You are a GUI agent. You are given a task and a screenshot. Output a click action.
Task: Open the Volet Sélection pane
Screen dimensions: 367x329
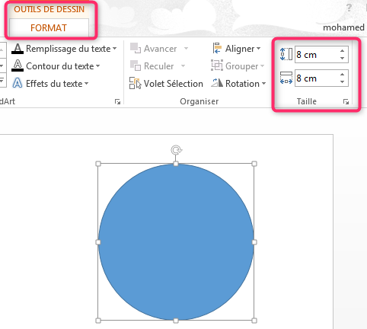pos(166,84)
